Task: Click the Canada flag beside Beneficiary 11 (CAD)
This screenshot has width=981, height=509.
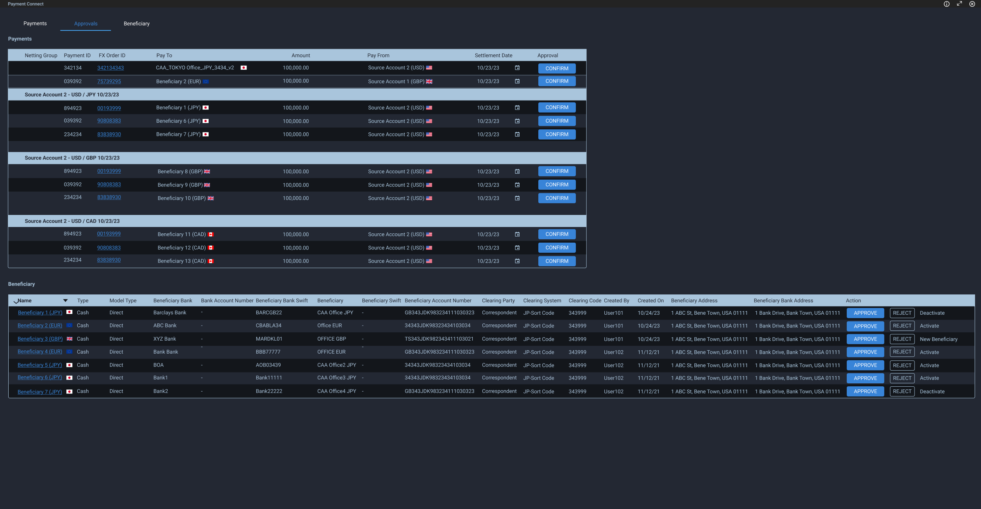Action: click(211, 234)
